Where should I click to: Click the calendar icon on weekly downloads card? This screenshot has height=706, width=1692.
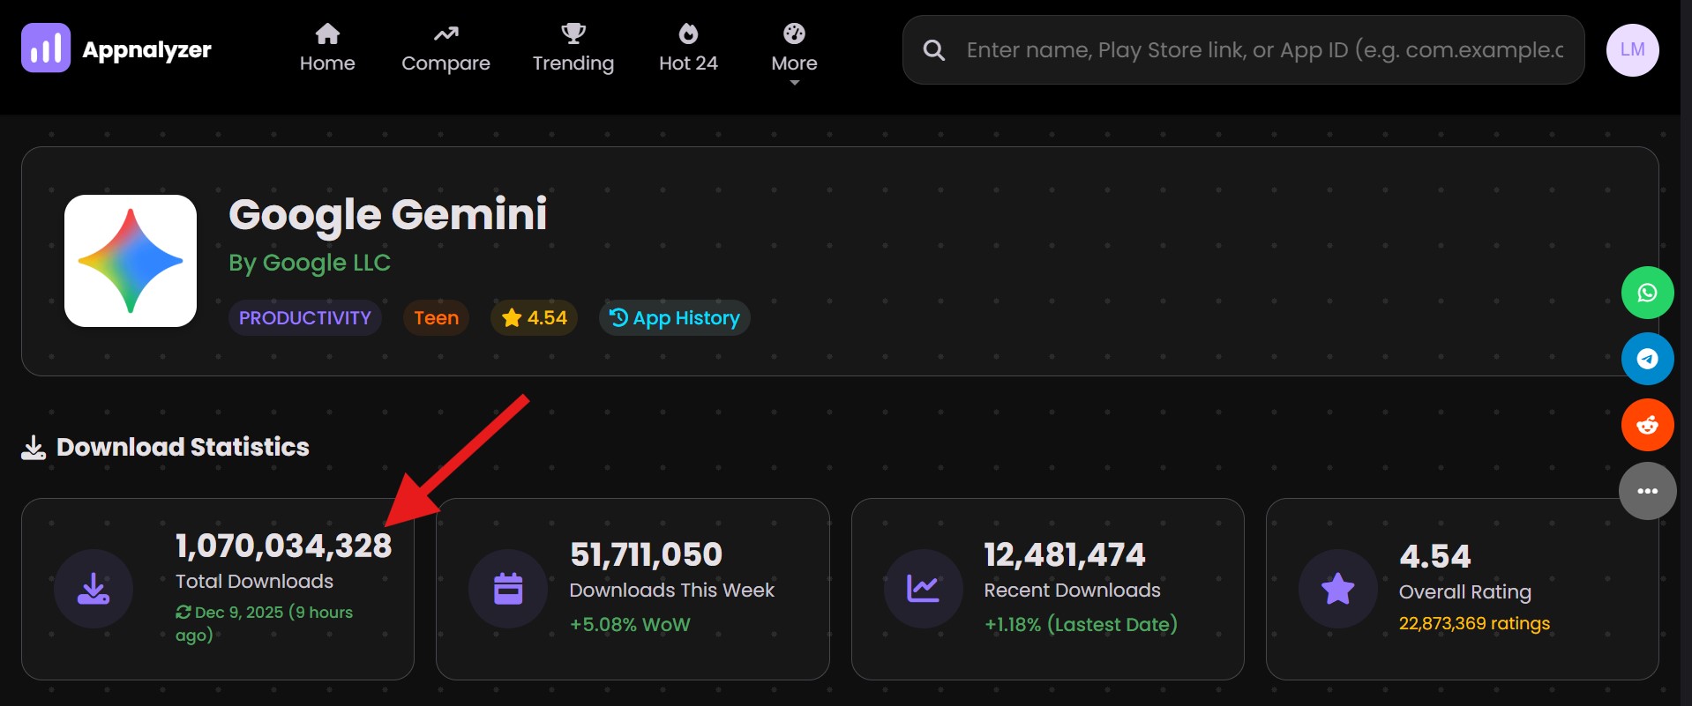click(x=508, y=588)
